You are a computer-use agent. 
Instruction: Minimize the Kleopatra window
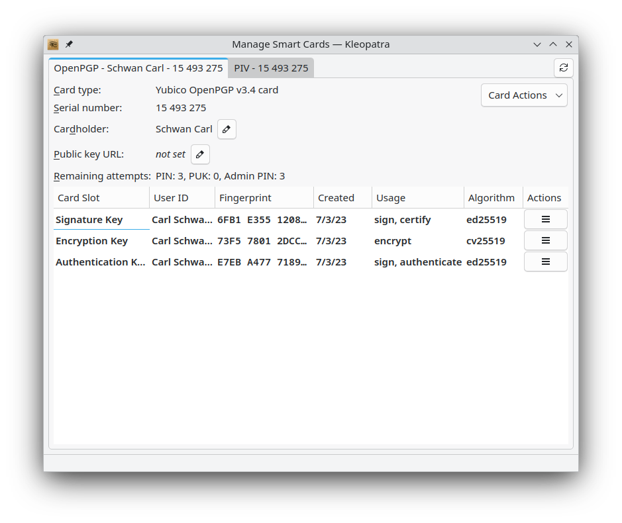pos(537,44)
